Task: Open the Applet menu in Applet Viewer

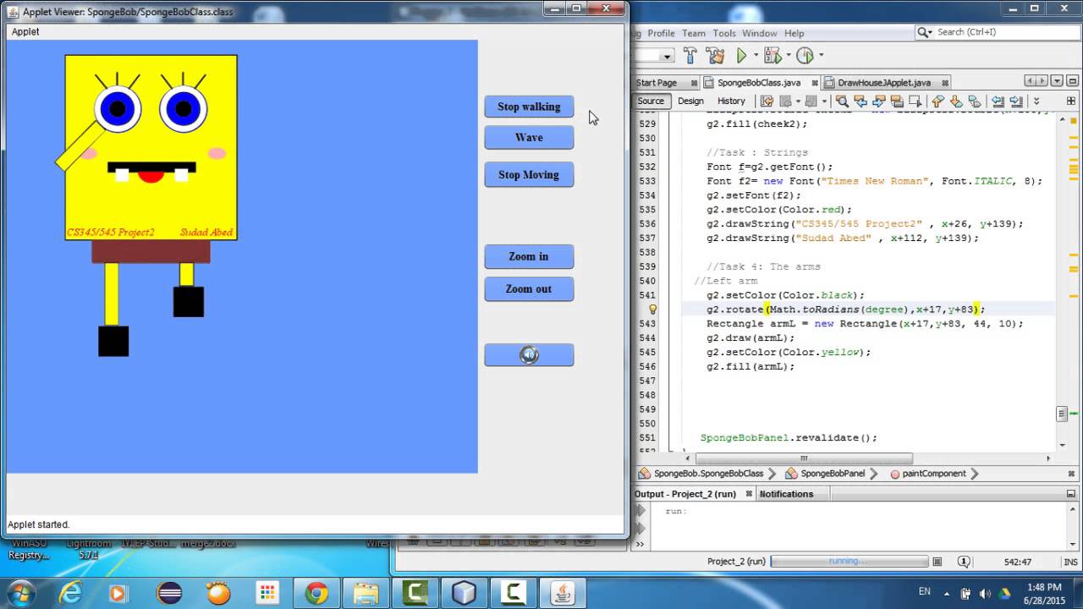Action: 25,31
